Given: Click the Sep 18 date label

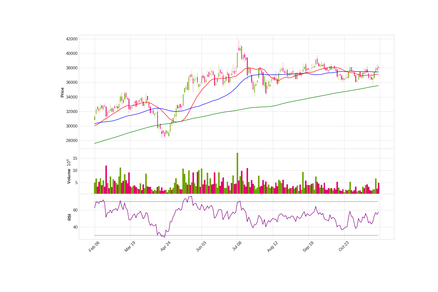Looking at the screenshot, I should (308, 247).
